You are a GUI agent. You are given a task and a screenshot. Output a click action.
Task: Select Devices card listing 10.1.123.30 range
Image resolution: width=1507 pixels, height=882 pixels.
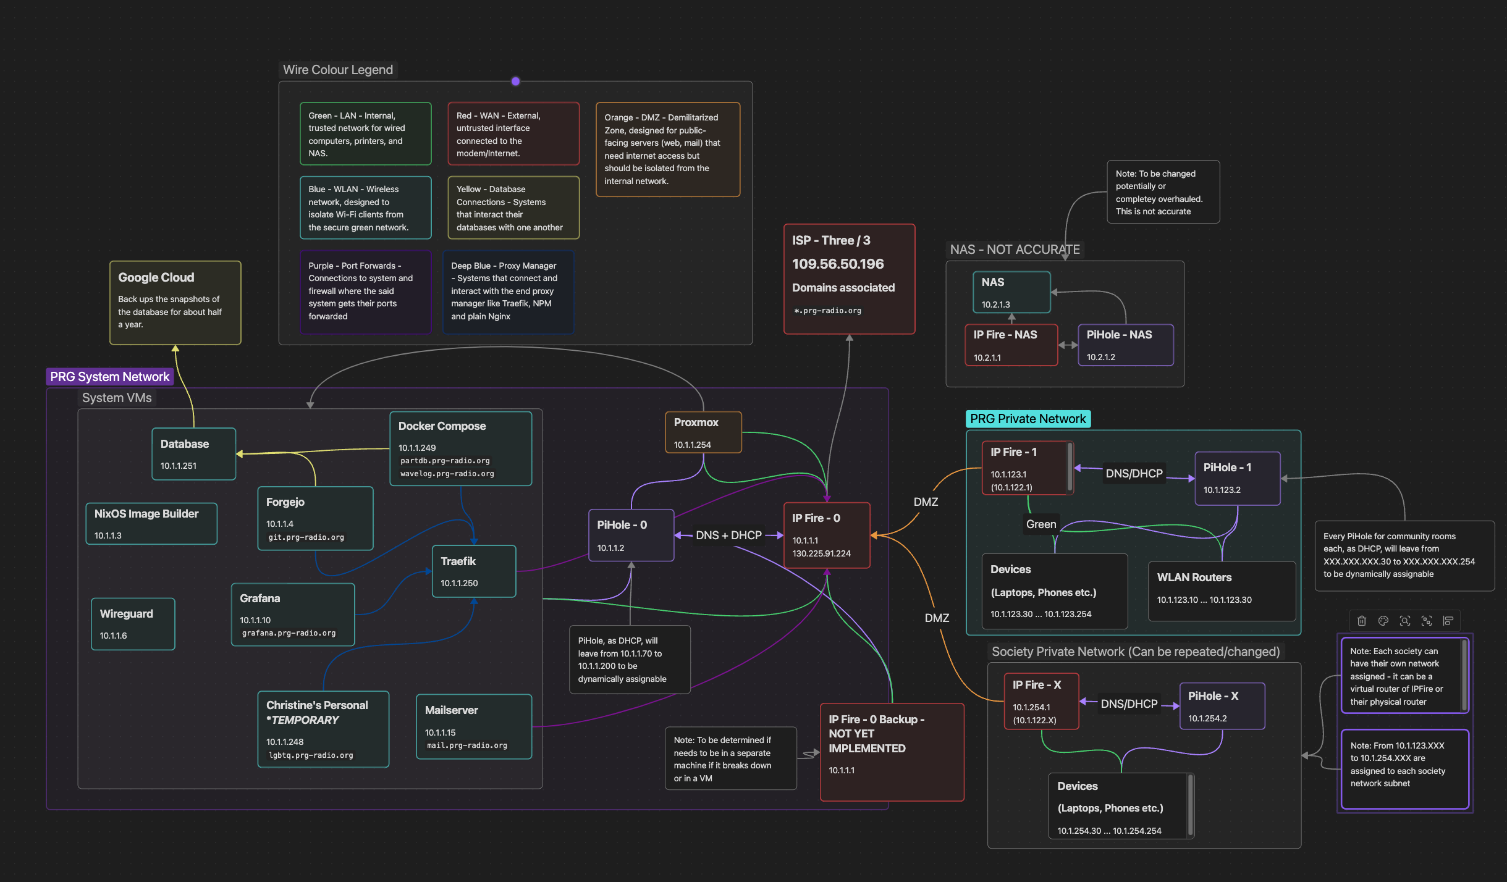click(1055, 592)
